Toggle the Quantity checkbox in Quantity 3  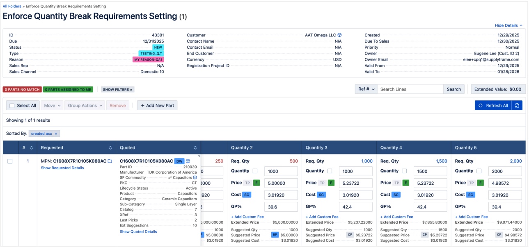pyautogui.click(x=330, y=171)
